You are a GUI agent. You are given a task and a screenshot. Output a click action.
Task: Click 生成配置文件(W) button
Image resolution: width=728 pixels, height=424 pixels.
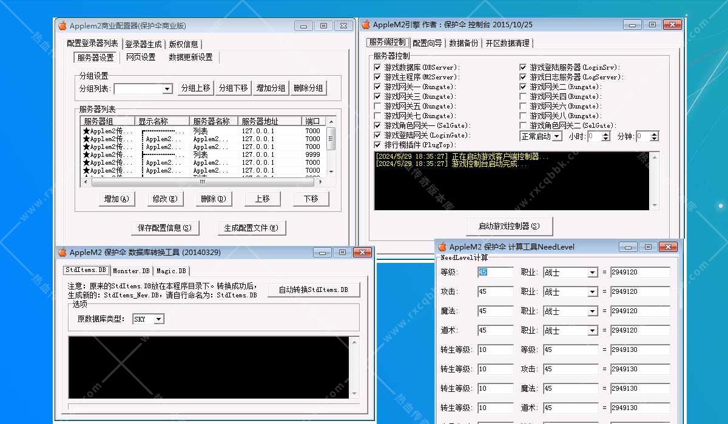click(x=251, y=228)
